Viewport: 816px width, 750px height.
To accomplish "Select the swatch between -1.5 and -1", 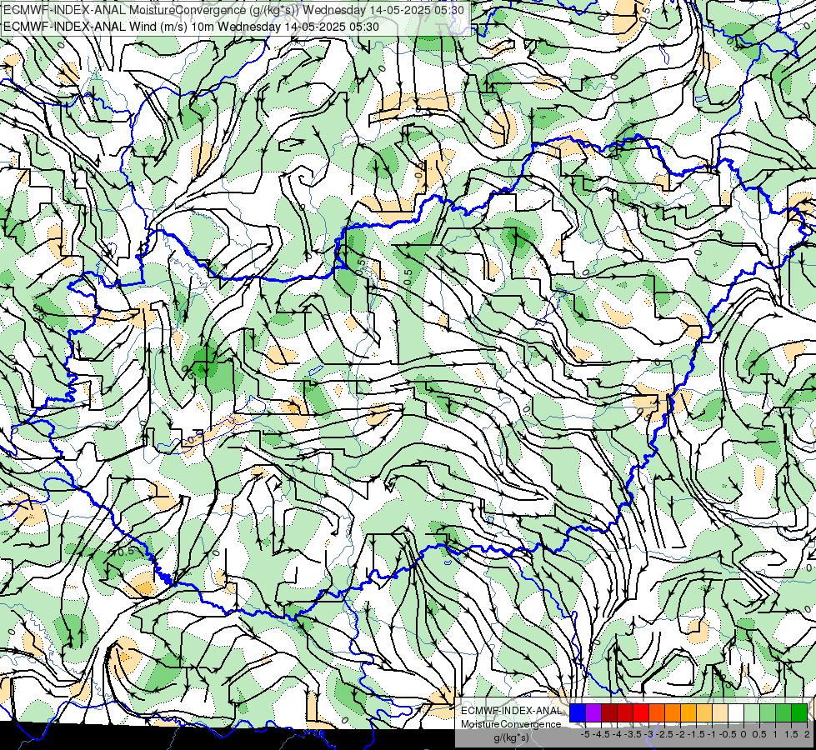I will [704, 712].
